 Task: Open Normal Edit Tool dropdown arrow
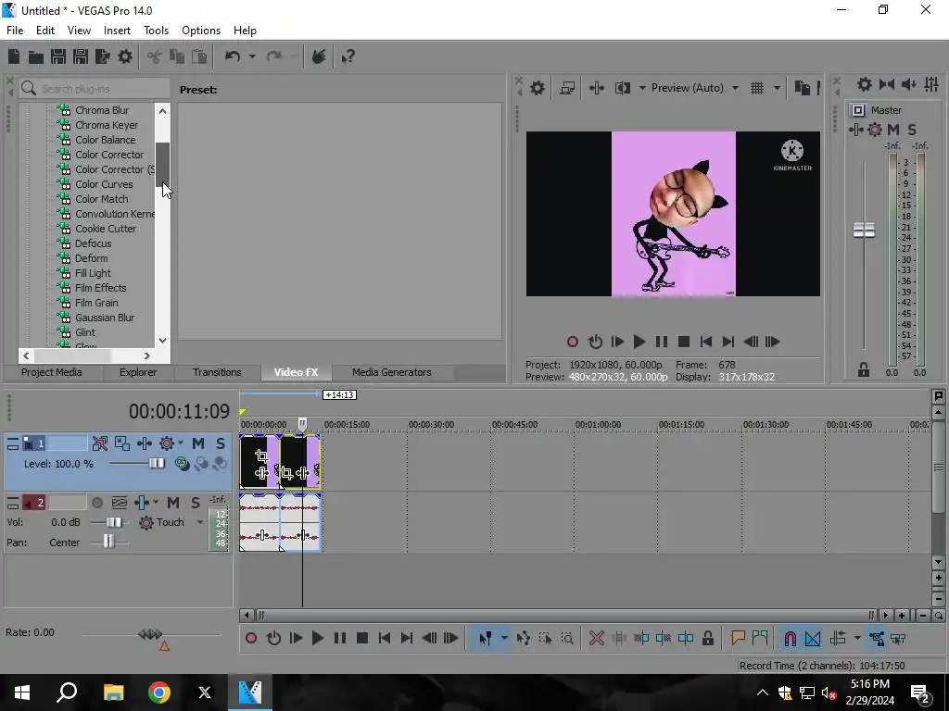503,638
